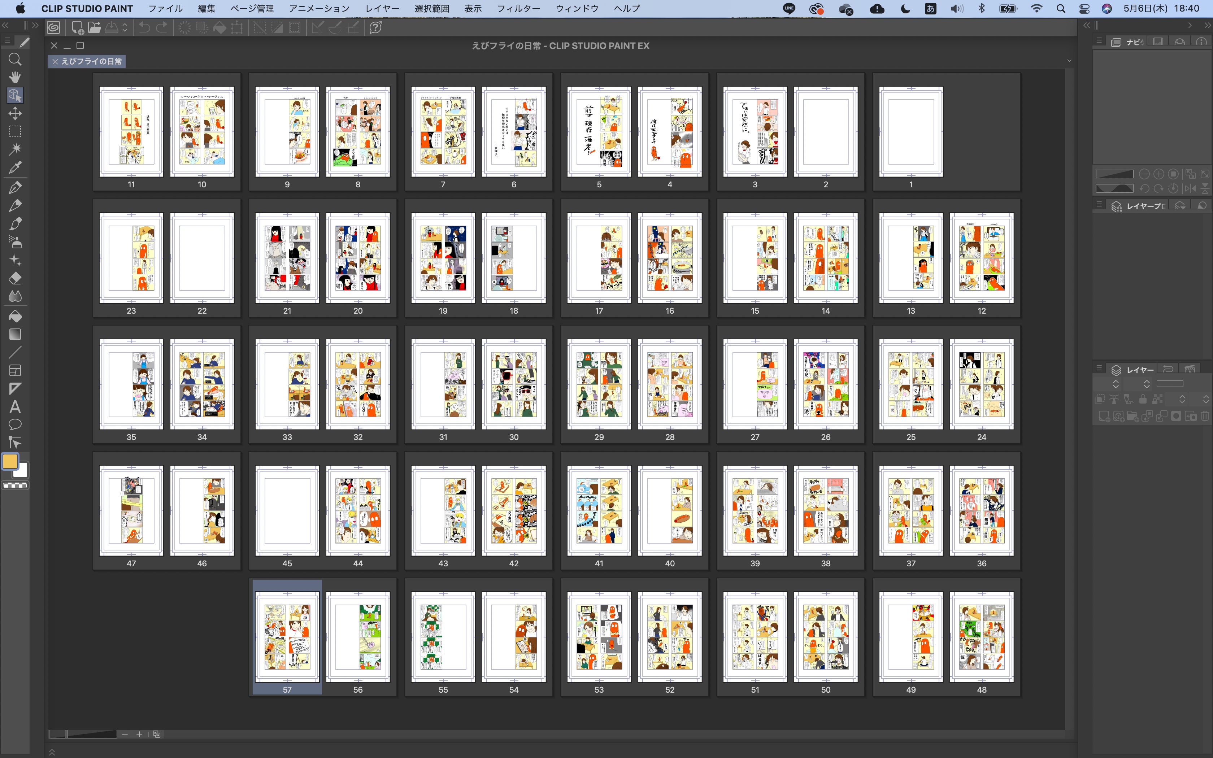Open canvas tab list dropdown chevron
This screenshot has width=1213, height=758.
click(1069, 61)
